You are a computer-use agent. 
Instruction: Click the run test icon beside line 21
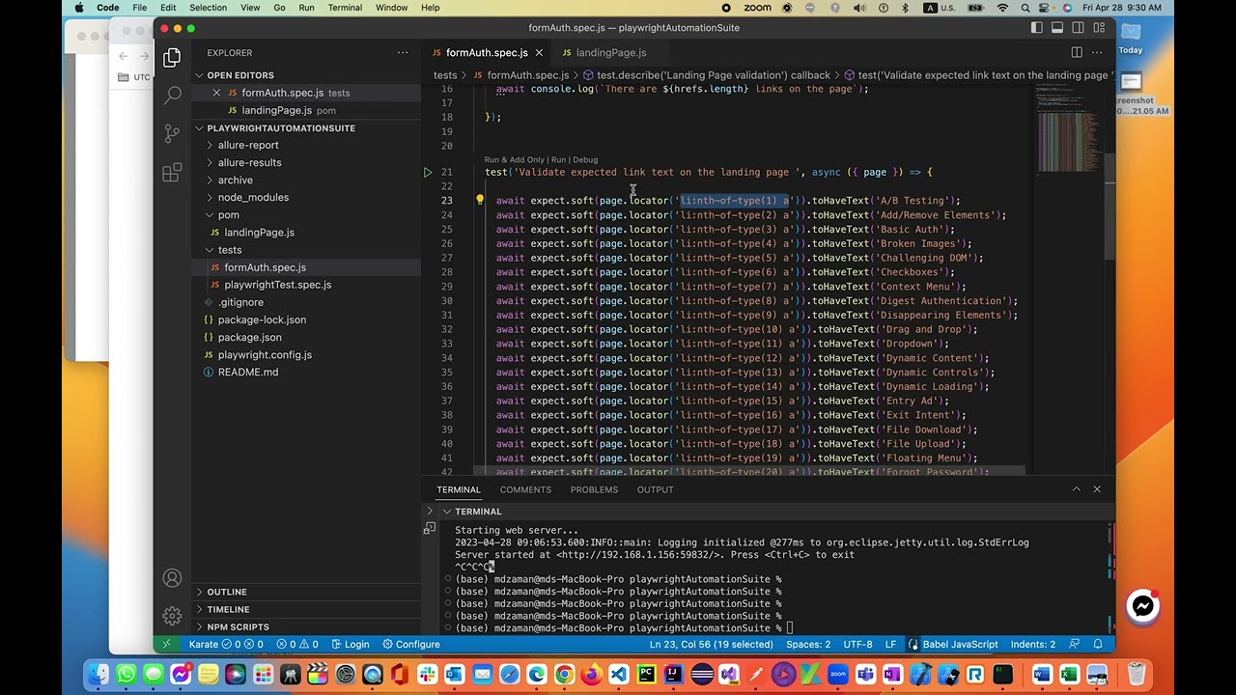pyautogui.click(x=428, y=172)
